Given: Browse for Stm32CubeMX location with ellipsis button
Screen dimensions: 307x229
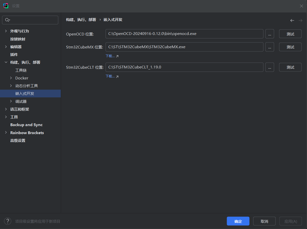Looking at the screenshot, I should [269, 47].
